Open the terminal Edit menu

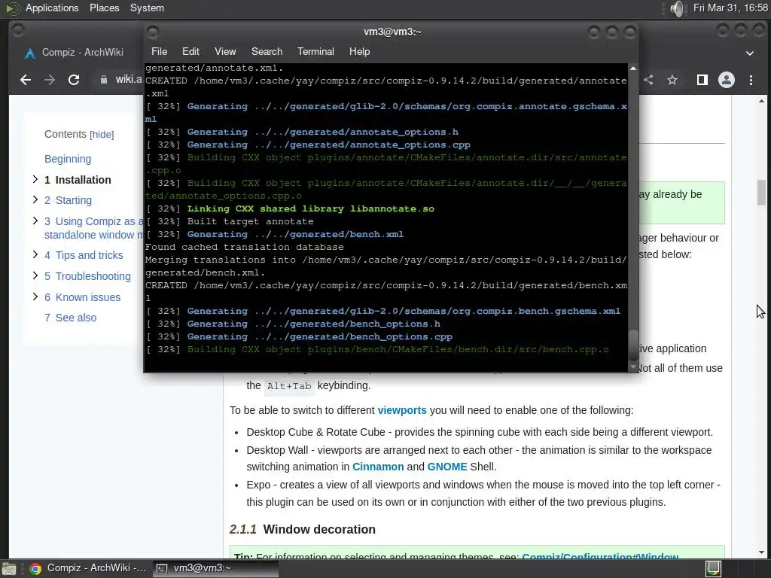click(190, 52)
